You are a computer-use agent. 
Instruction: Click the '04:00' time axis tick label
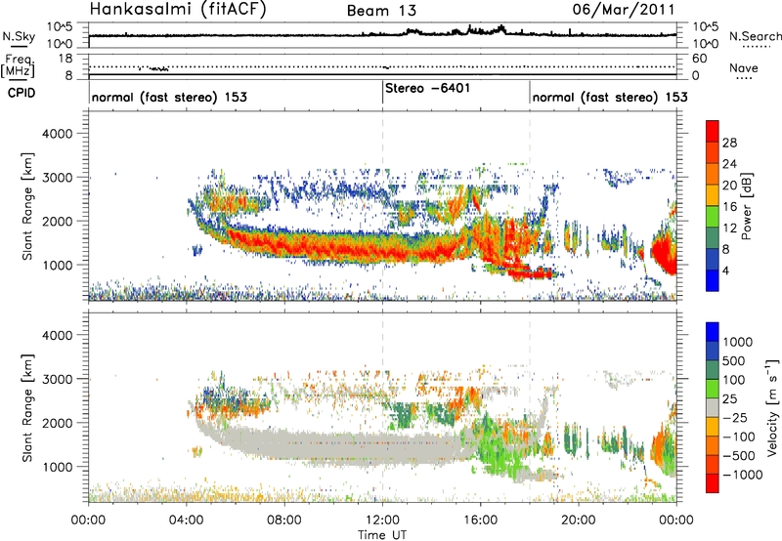pos(187,520)
